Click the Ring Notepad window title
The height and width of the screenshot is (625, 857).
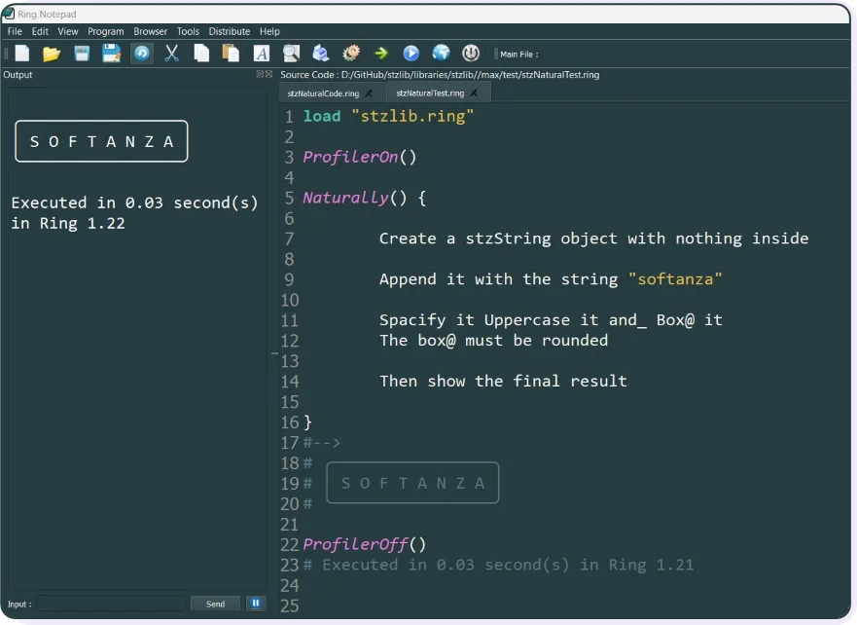[x=47, y=15]
